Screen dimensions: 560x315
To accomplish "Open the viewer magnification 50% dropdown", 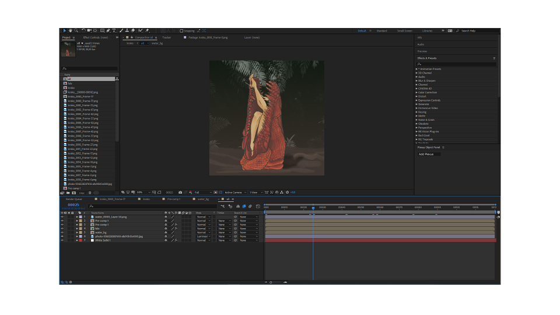I will pos(143,192).
